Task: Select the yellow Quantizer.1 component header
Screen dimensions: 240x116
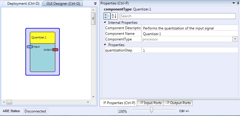Action: point(42,37)
